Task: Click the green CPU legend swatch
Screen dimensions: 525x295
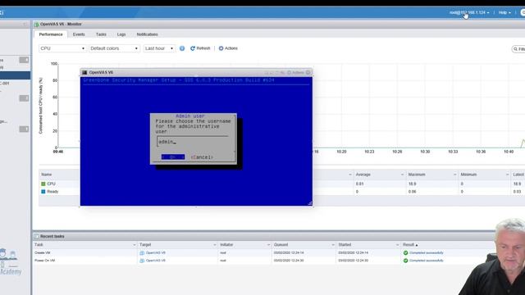Action: [43, 184]
